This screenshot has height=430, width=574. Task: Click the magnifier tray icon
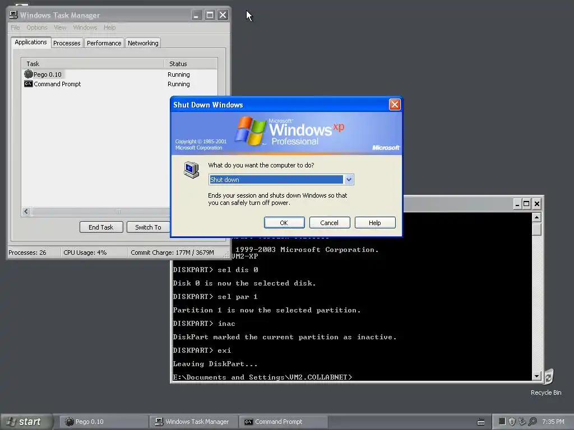click(x=533, y=422)
